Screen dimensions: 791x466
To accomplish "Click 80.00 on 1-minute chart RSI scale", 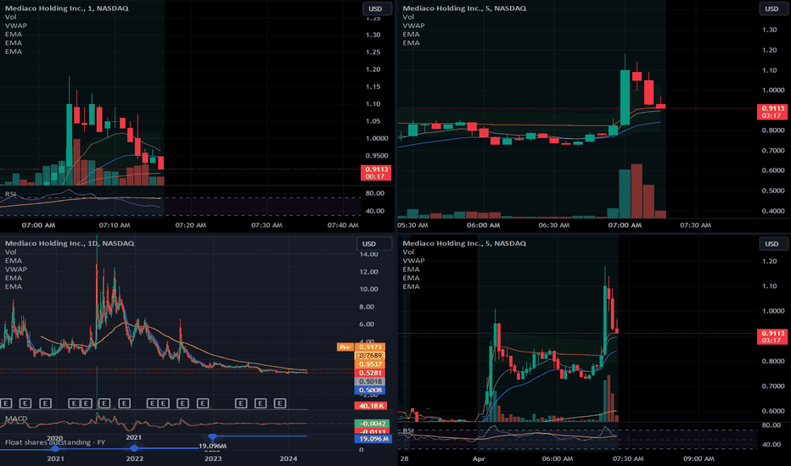I will point(375,193).
